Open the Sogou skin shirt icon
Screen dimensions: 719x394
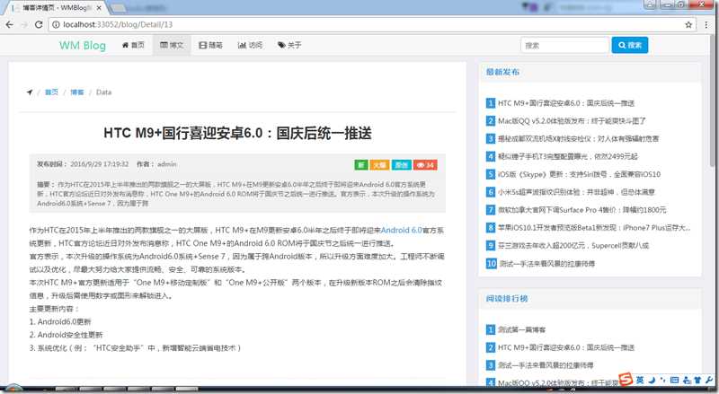pyautogui.click(x=697, y=380)
